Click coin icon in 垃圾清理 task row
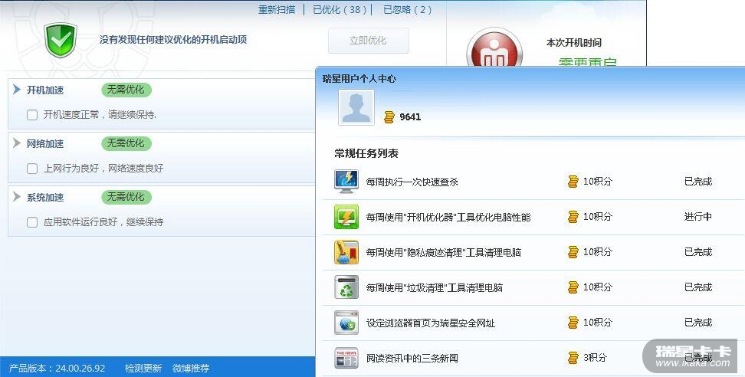Image resolution: width=745 pixels, height=377 pixels. tap(573, 287)
